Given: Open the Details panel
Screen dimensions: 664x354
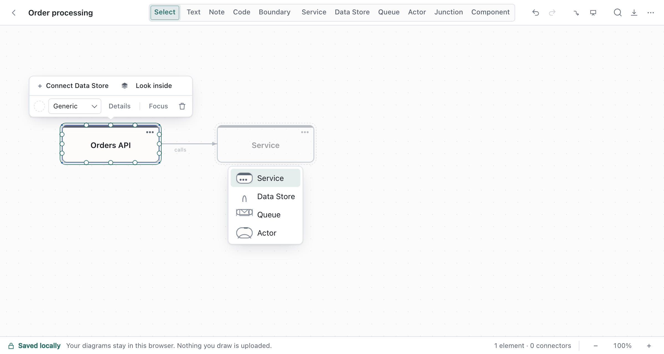Looking at the screenshot, I should 120,106.
